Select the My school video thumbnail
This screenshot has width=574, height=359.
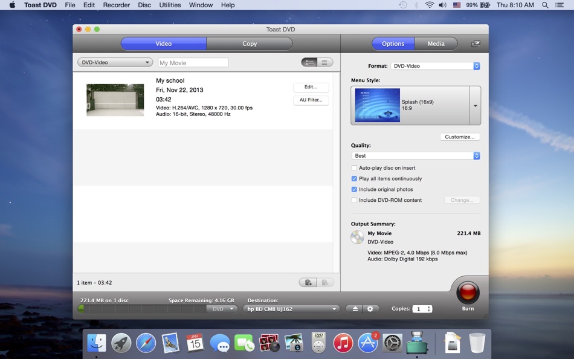click(115, 100)
